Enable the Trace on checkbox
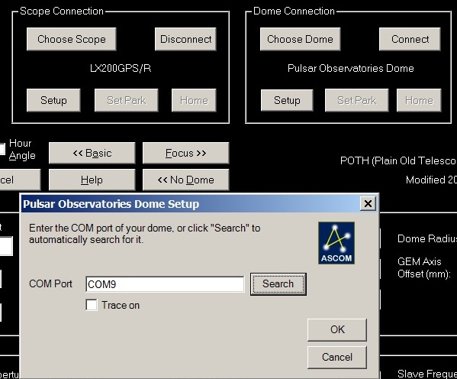The height and width of the screenshot is (379, 457). (92, 305)
